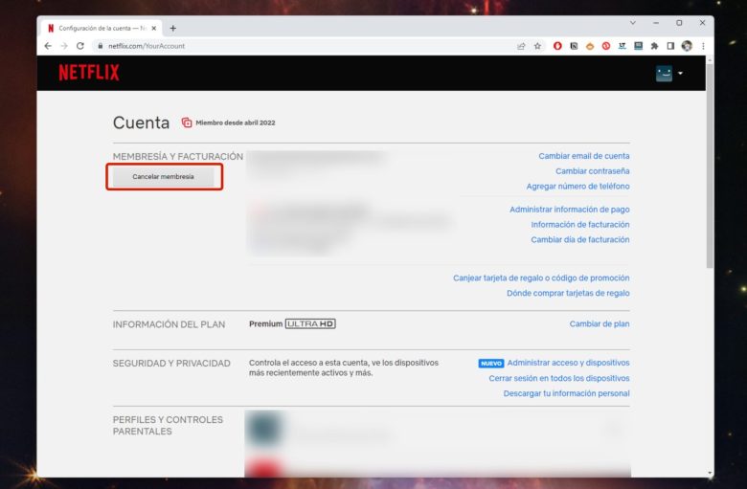The height and width of the screenshot is (489, 747).
Task: Click the member-since badge icon
Action: [x=187, y=122]
